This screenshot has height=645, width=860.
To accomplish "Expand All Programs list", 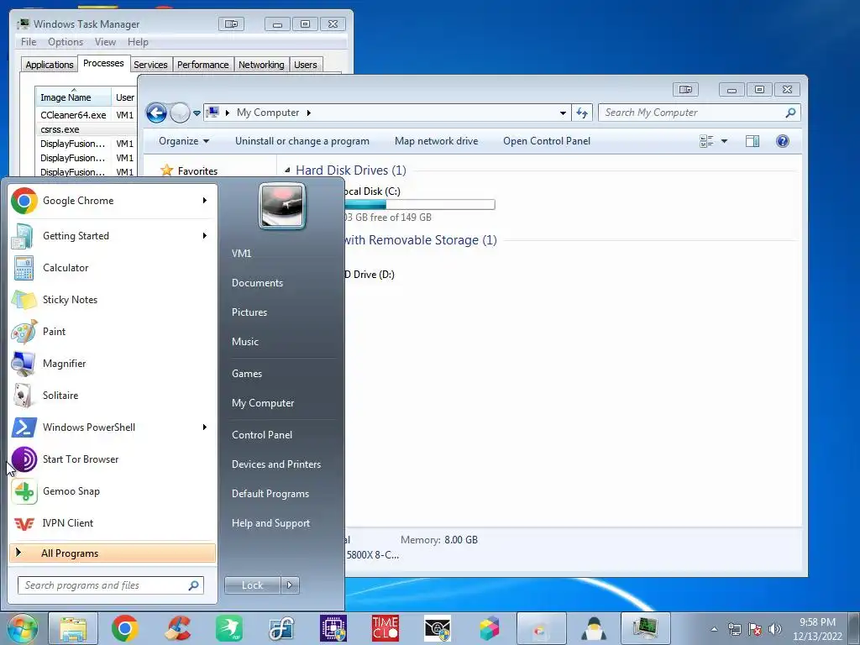I will coord(113,553).
